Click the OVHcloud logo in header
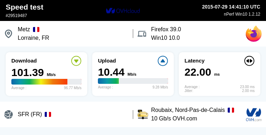 point(123,11)
